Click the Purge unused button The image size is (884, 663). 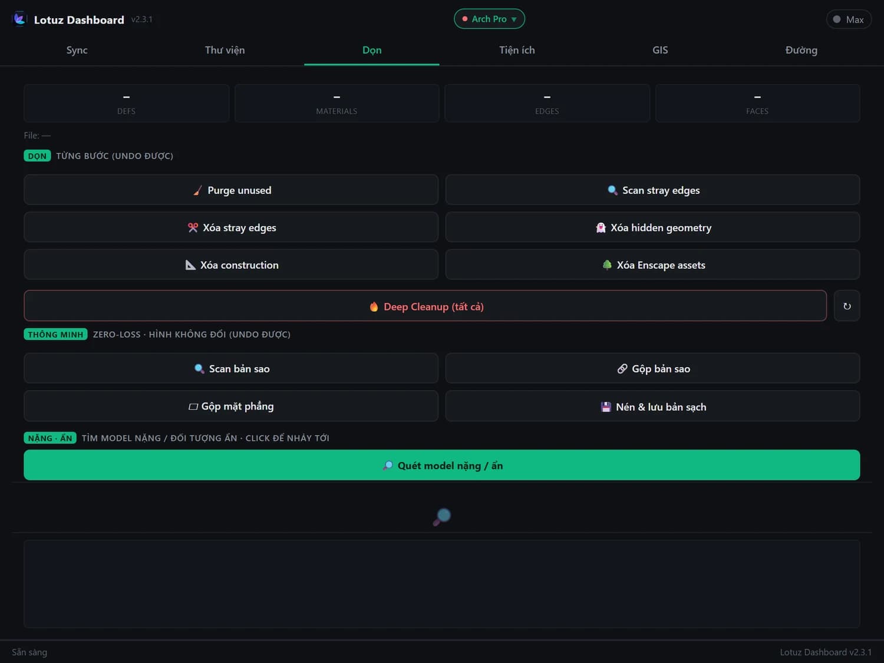coord(231,190)
